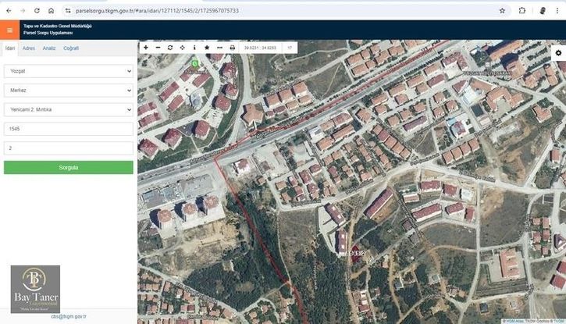Open browser extensions icon
This screenshot has height=324, width=566.
(x=522, y=11)
